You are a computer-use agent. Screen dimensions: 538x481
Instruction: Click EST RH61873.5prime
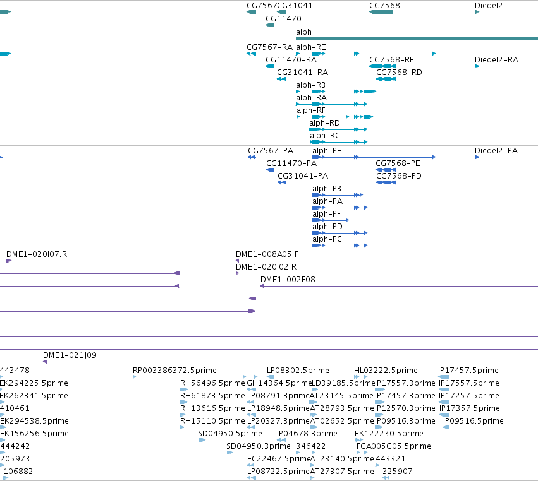(183, 402)
